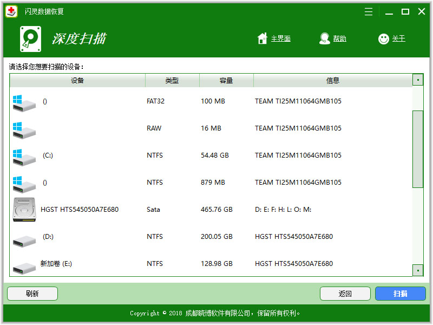Click the D: E: F: H: L: O: M: info cell
Image resolution: width=433 pixels, height=325 pixels.
(x=283, y=210)
